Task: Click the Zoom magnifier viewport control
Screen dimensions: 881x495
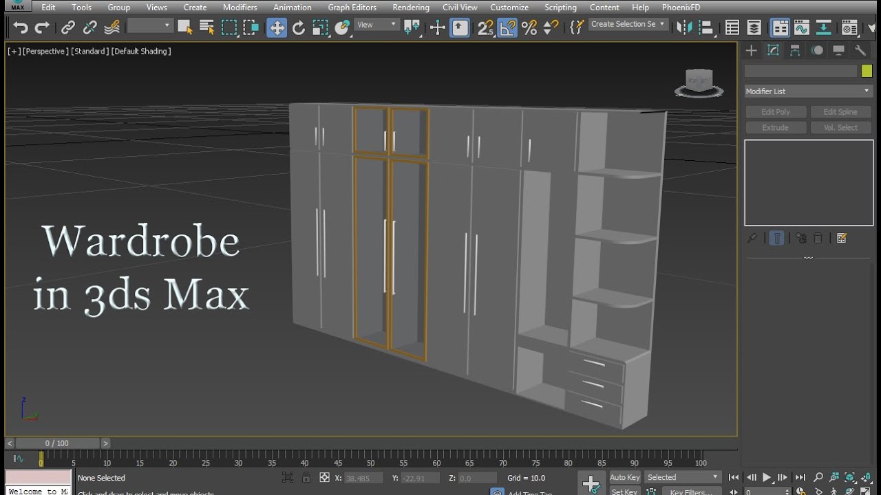Action: [x=818, y=477]
